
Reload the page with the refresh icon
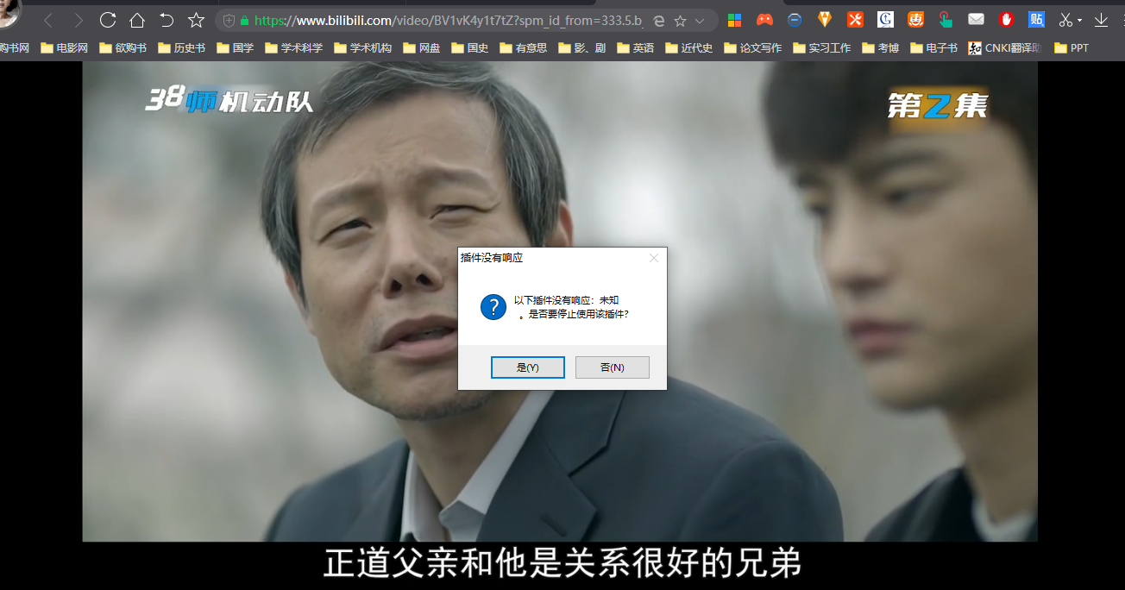(x=108, y=20)
